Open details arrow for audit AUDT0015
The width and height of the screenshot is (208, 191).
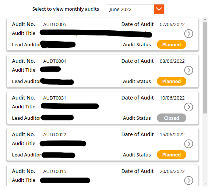coord(188,180)
